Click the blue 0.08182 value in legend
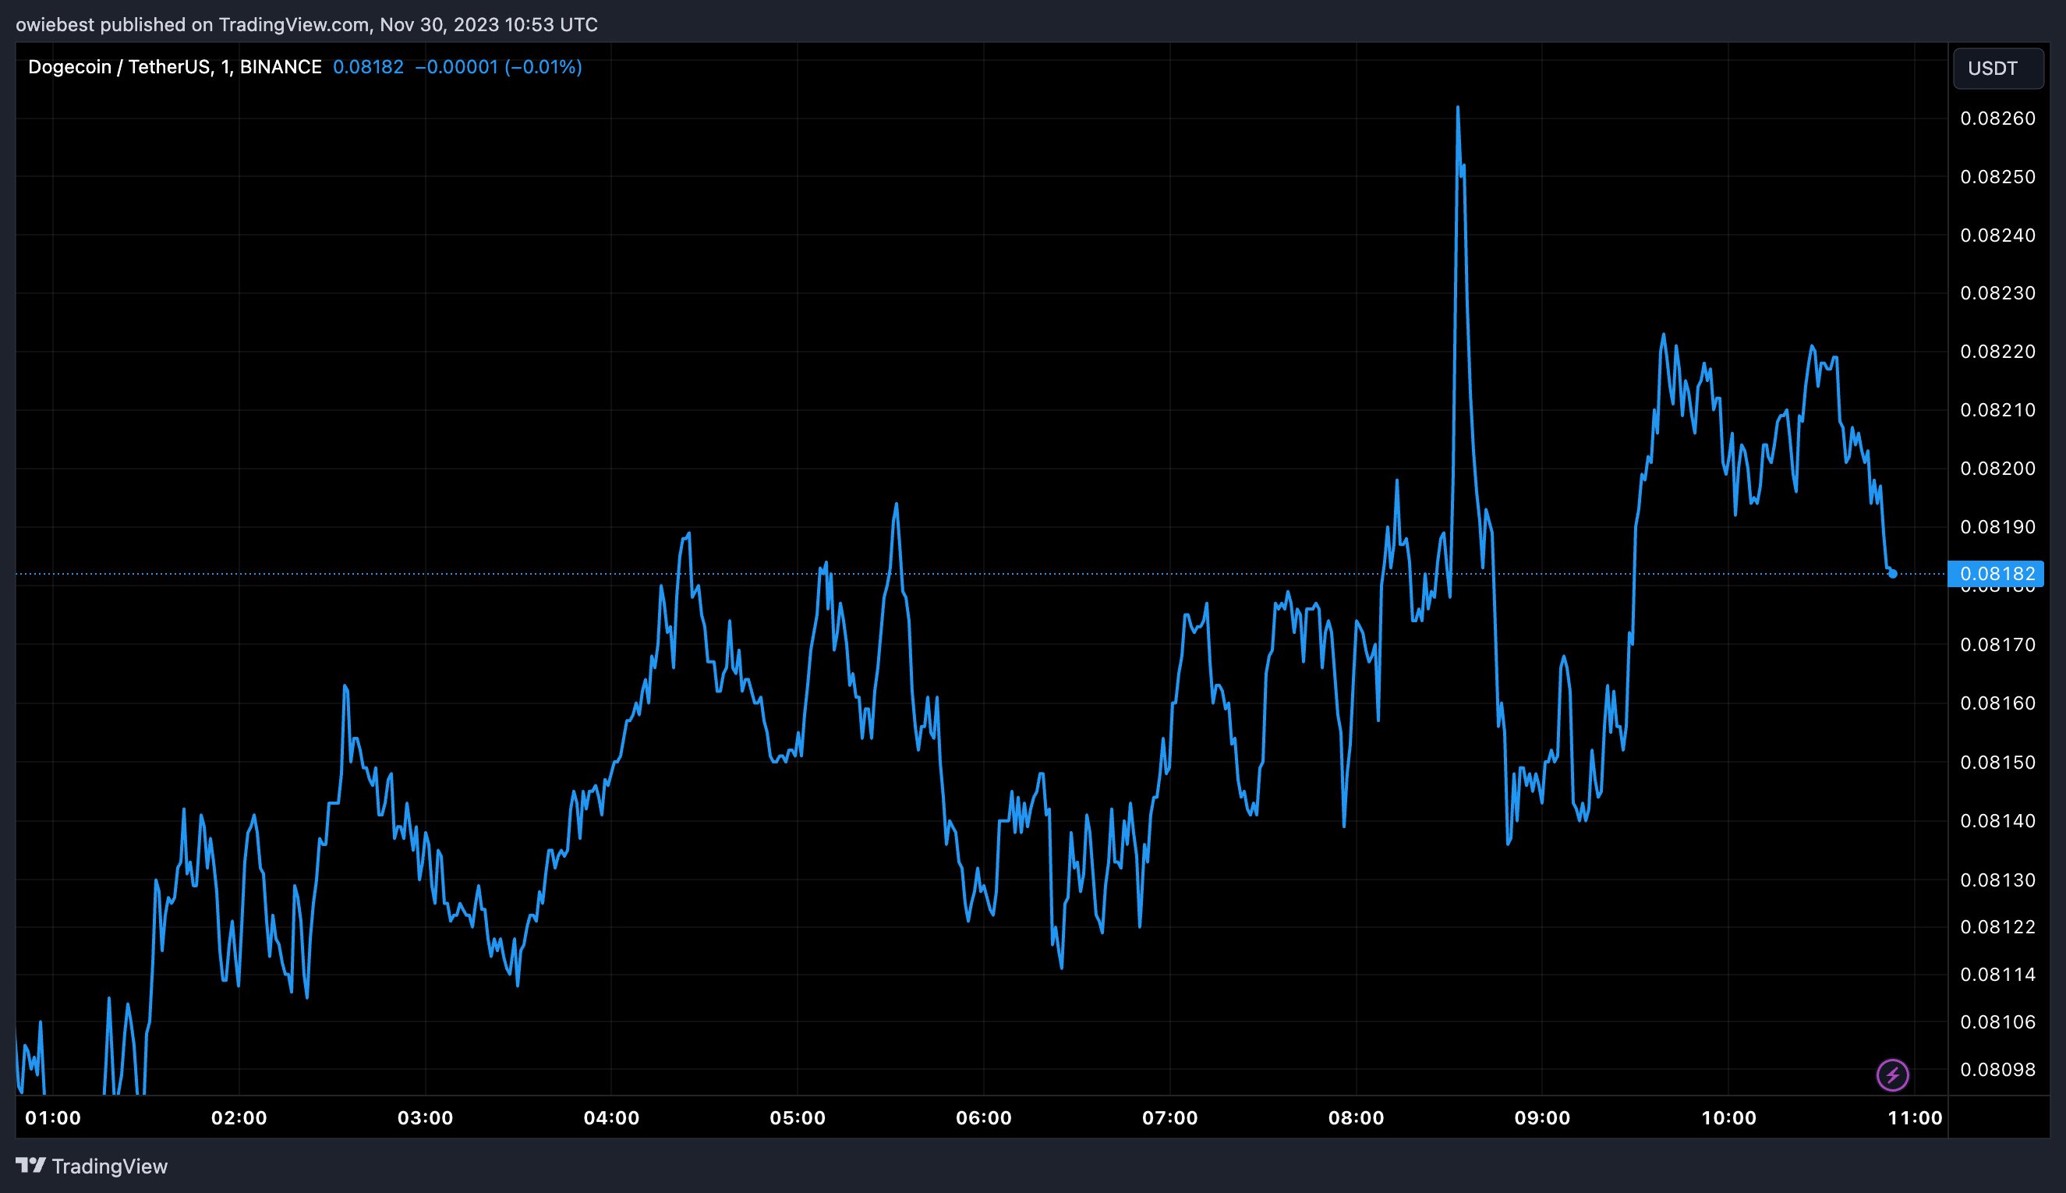Screen dimensions: 2066x1193 pos(368,67)
